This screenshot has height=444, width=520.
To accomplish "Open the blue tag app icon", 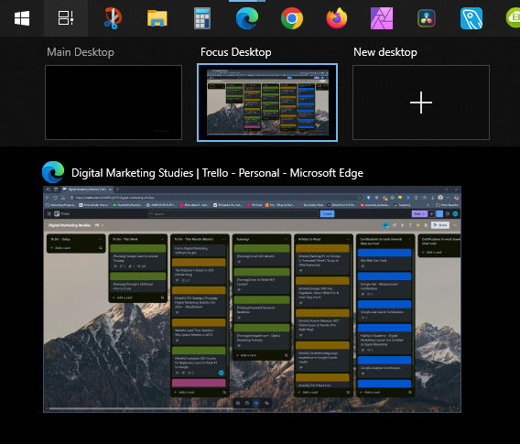I will [471, 18].
